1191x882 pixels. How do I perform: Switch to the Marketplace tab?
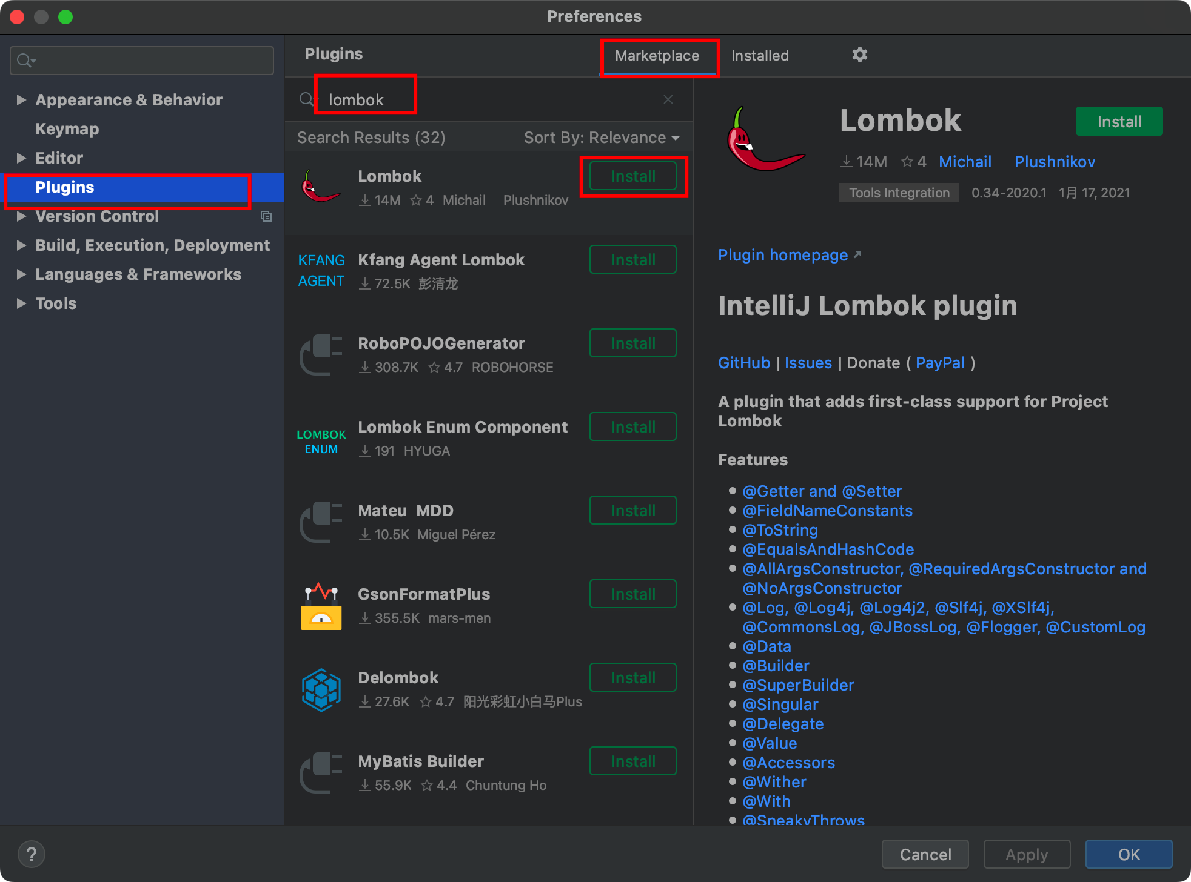coord(657,56)
